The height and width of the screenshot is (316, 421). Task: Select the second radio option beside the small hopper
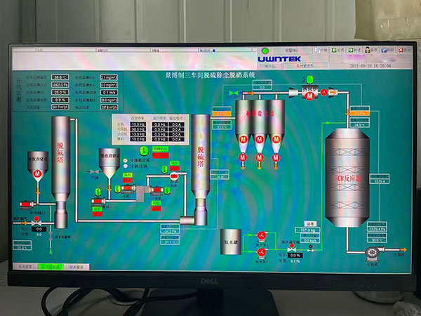point(125,166)
